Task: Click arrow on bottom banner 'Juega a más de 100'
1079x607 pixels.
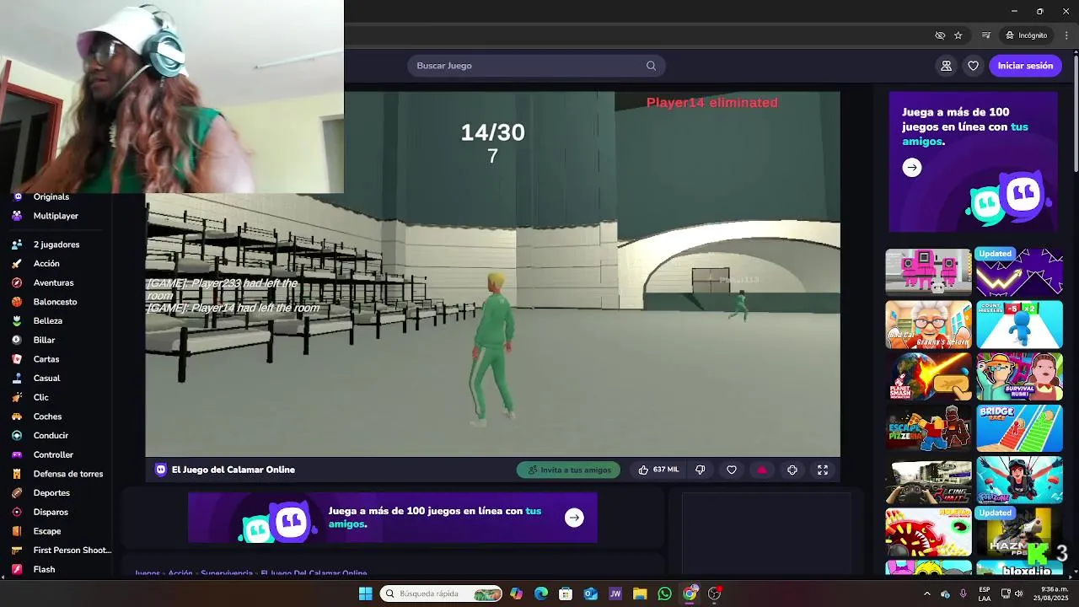Action: tap(574, 518)
